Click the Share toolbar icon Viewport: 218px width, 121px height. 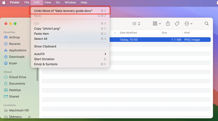click(168, 23)
